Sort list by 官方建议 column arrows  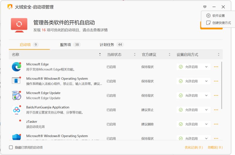tap(169, 54)
